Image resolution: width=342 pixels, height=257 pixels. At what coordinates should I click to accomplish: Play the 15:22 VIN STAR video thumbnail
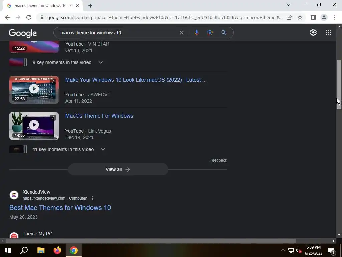coord(34,47)
